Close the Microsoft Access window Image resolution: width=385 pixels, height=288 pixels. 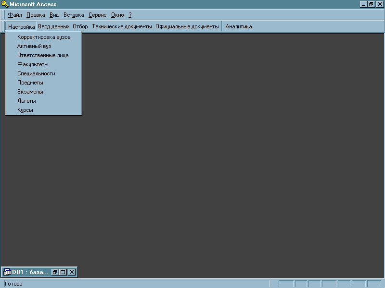pos(380,4)
